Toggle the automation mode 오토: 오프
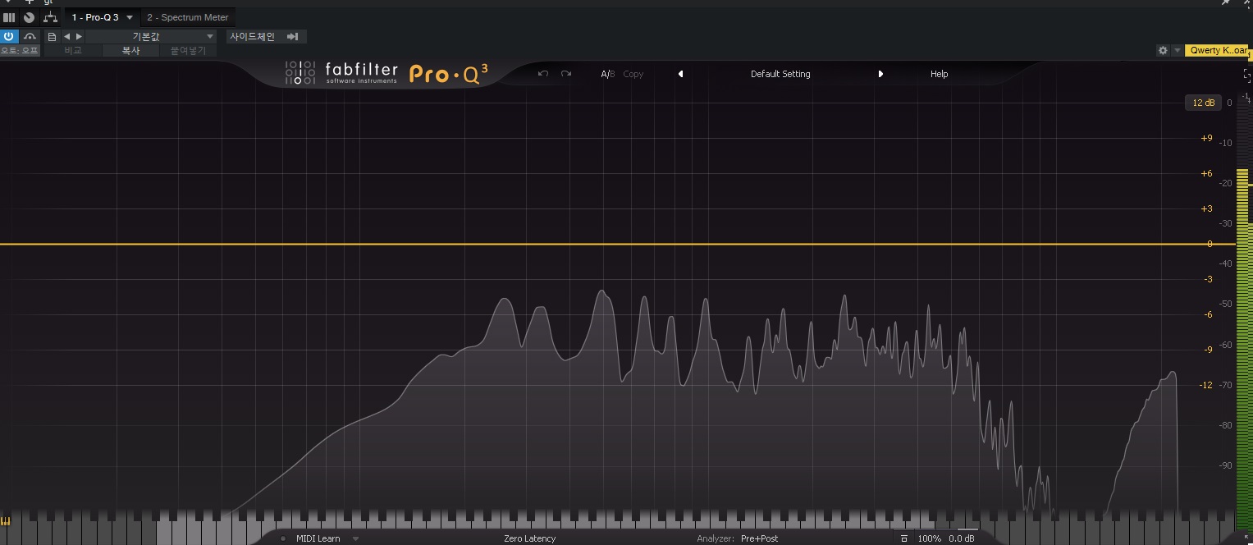The width and height of the screenshot is (1253, 545). point(20,50)
